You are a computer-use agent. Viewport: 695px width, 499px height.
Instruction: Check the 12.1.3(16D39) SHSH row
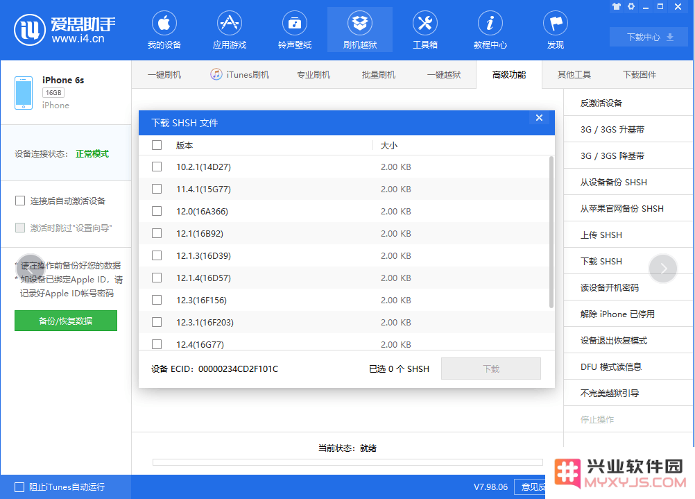pyautogui.click(x=157, y=255)
